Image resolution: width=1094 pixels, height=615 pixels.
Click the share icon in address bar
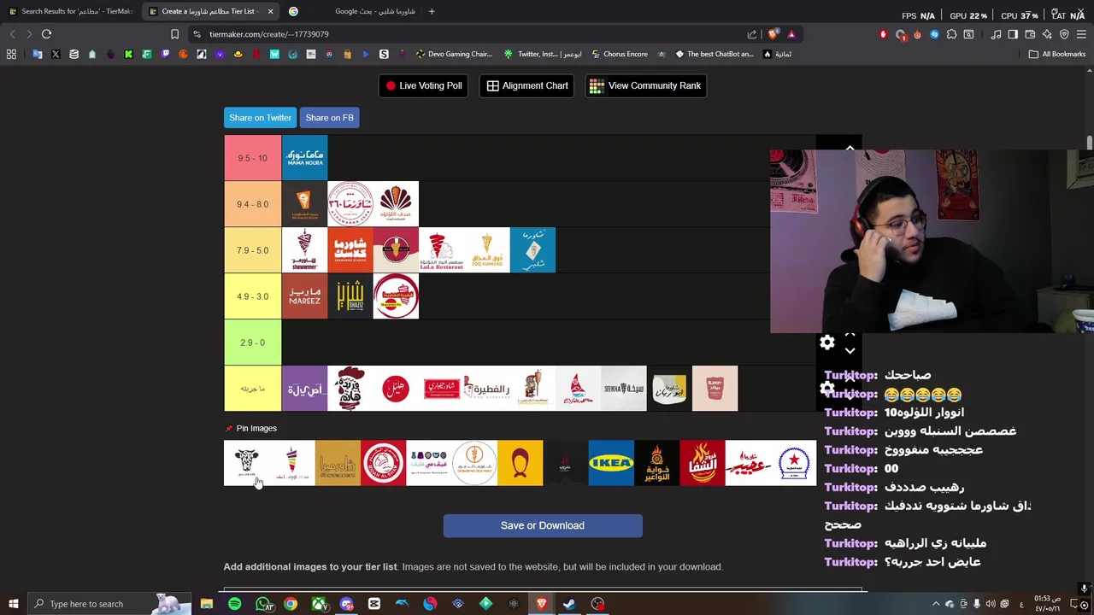coord(752,34)
